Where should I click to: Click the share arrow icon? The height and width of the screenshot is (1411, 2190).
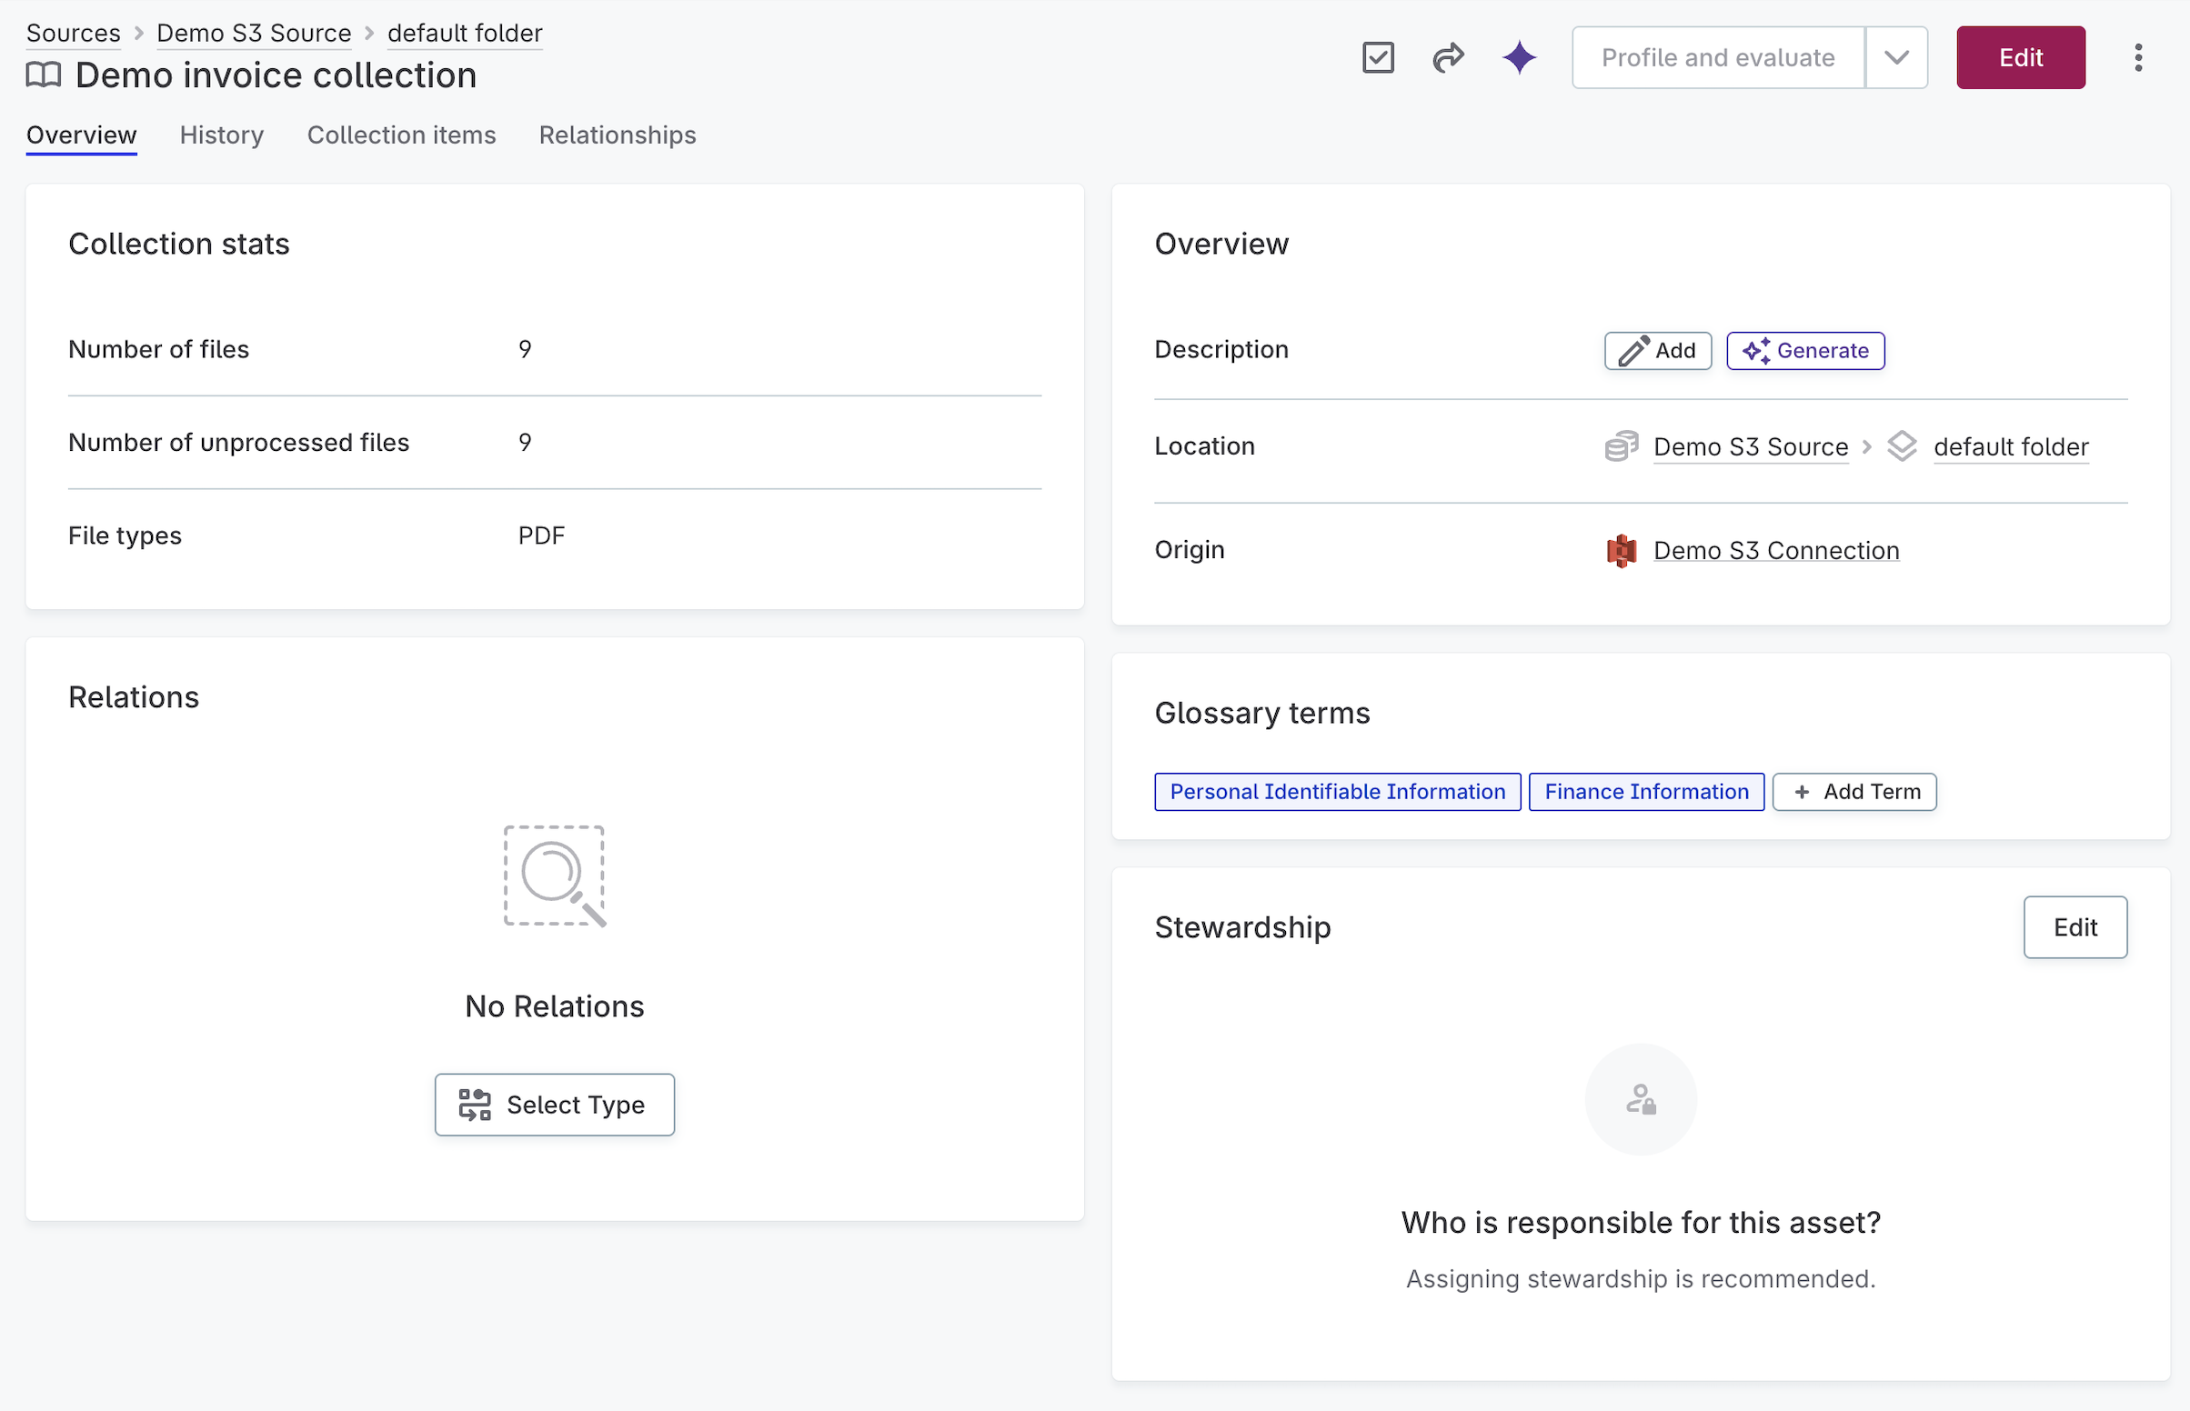click(x=1448, y=57)
